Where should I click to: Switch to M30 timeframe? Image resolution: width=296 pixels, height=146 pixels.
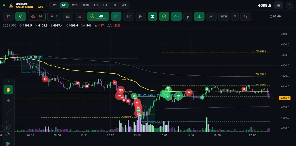point(86,5)
